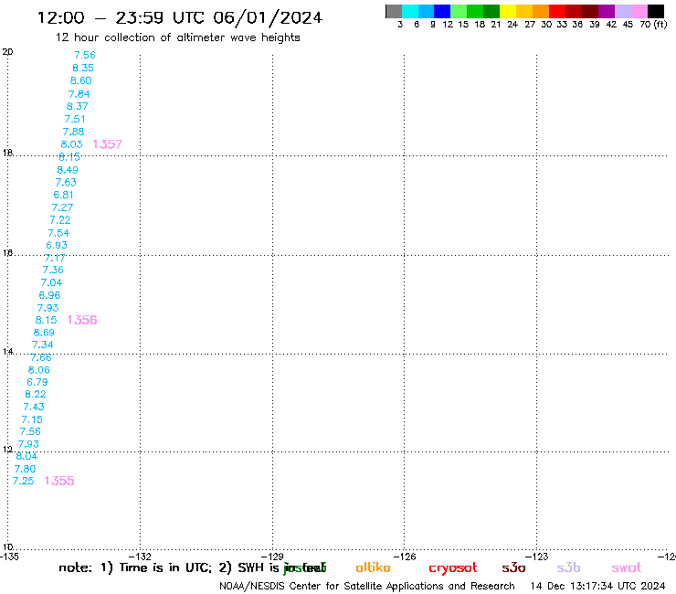The image size is (676, 594).
Task: Select the wave height reading 7.36
Action: pos(53,270)
